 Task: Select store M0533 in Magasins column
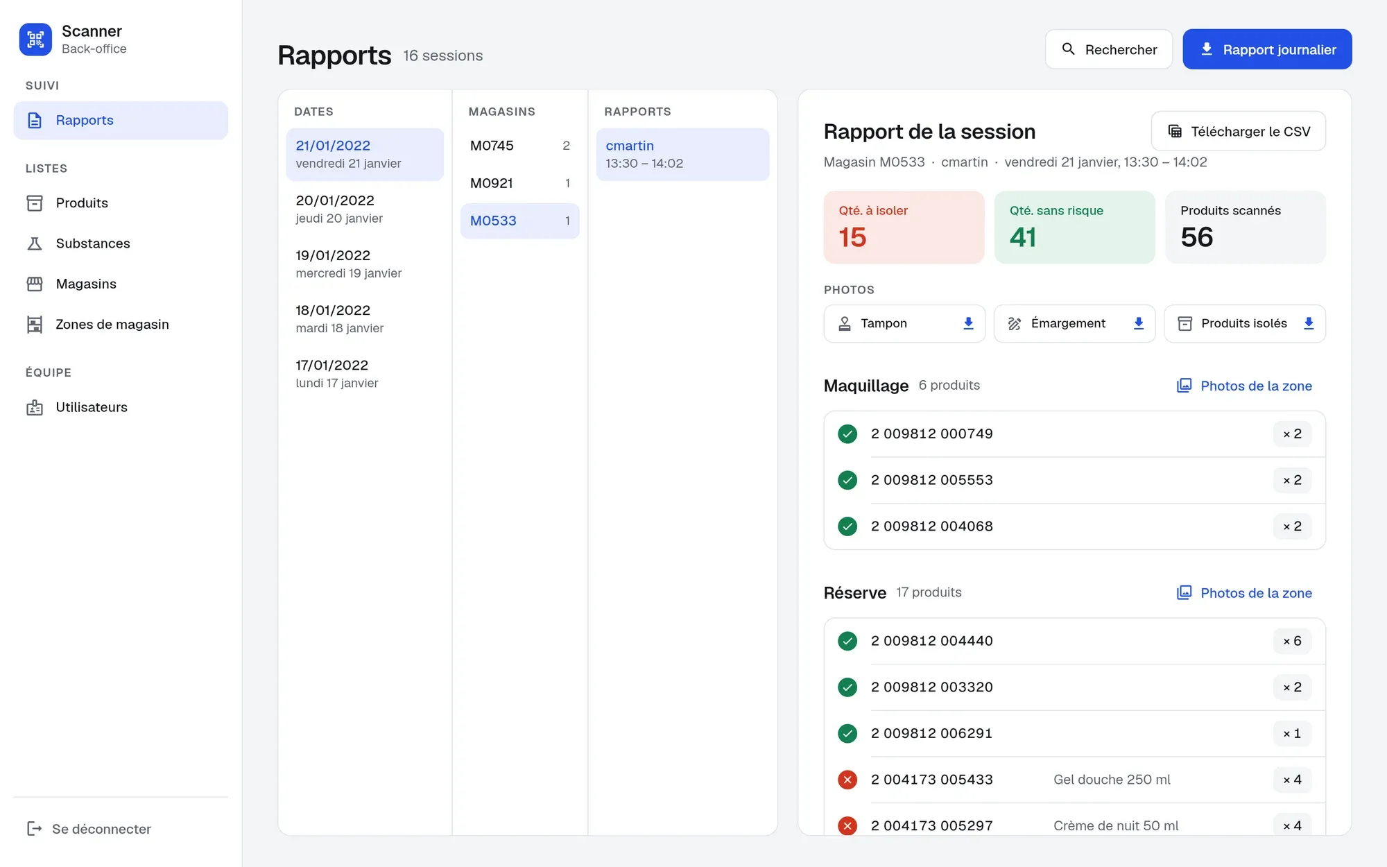[x=520, y=221]
